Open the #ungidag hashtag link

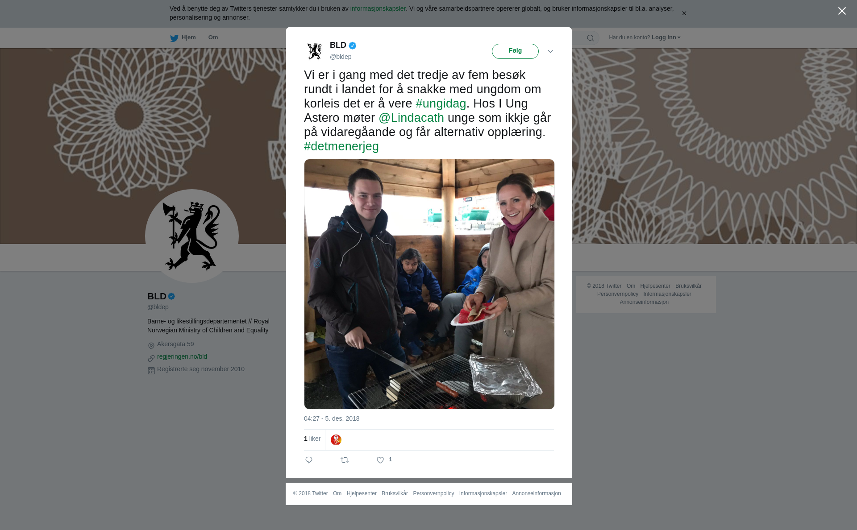(x=441, y=104)
